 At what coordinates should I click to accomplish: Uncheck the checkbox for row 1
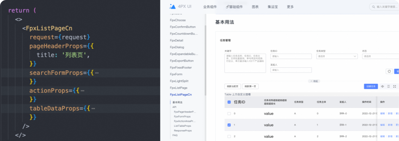coord(229,125)
